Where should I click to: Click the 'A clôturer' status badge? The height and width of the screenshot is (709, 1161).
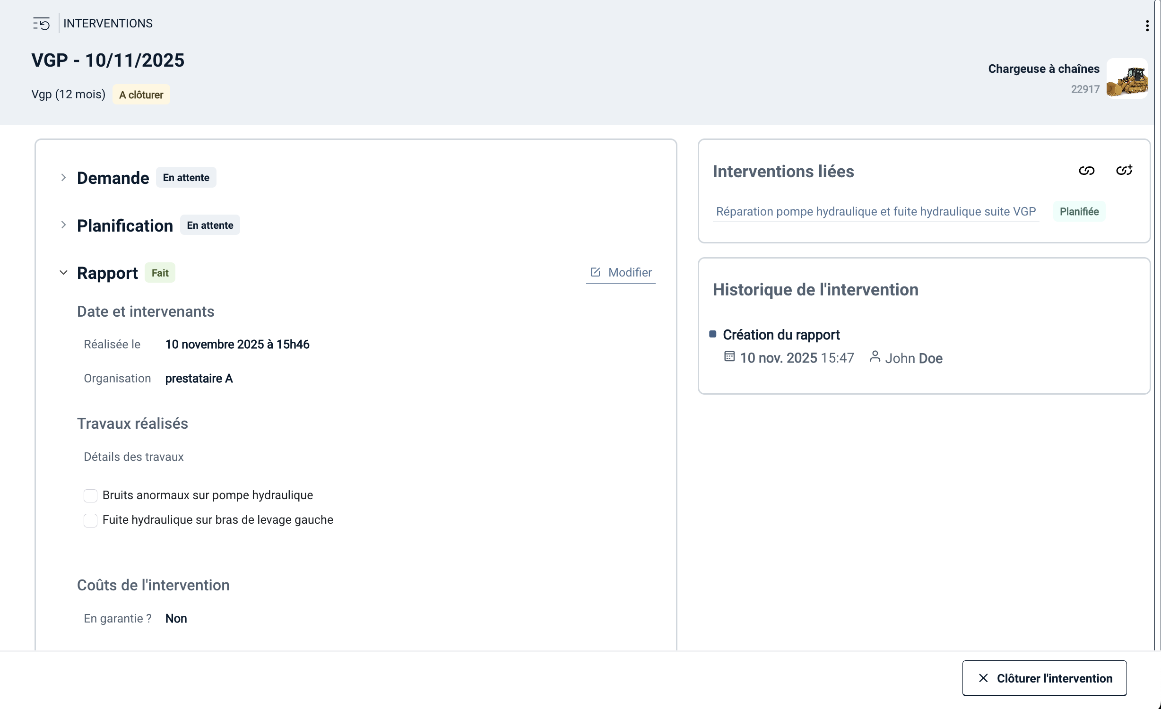(x=141, y=95)
